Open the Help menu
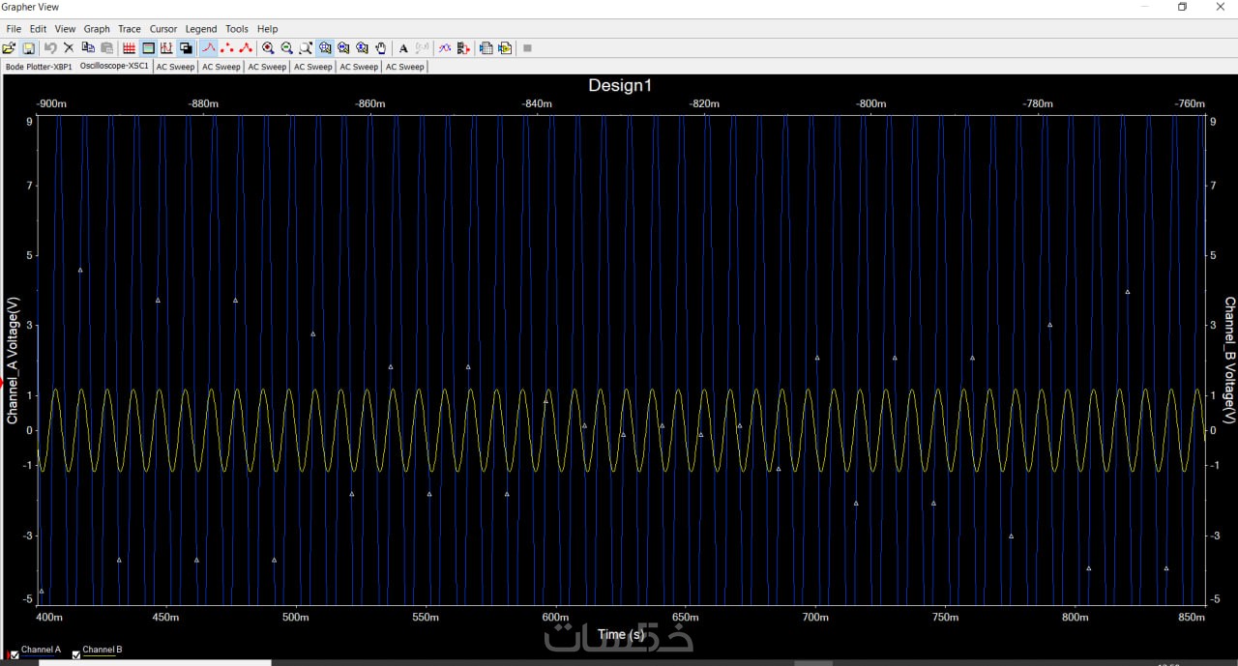The image size is (1238, 666). (x=267, y=29)
